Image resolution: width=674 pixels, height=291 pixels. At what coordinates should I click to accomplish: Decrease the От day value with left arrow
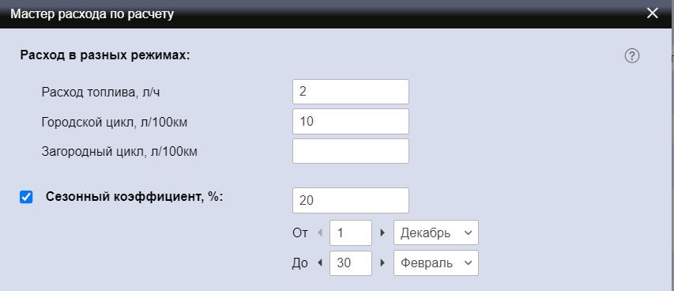[320, 233]
